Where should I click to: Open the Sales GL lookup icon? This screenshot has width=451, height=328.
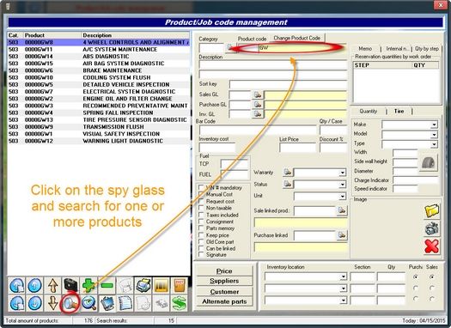point(258,94)
